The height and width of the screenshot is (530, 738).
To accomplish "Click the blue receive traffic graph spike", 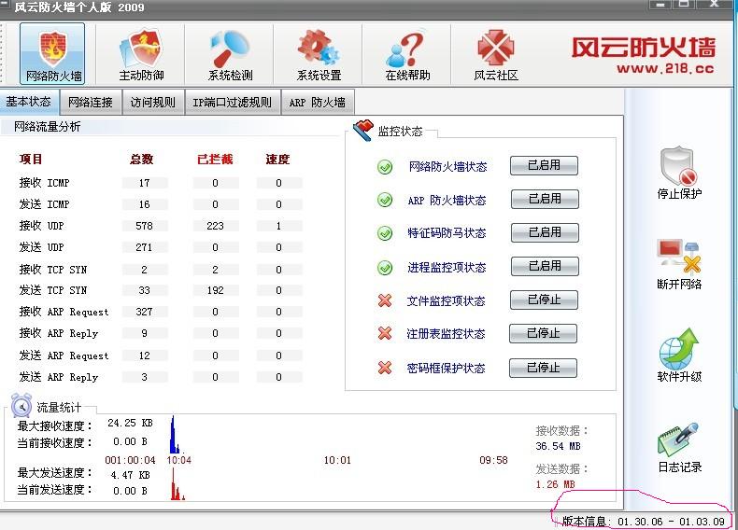I will pyautogui.click(x=174, y=435).
